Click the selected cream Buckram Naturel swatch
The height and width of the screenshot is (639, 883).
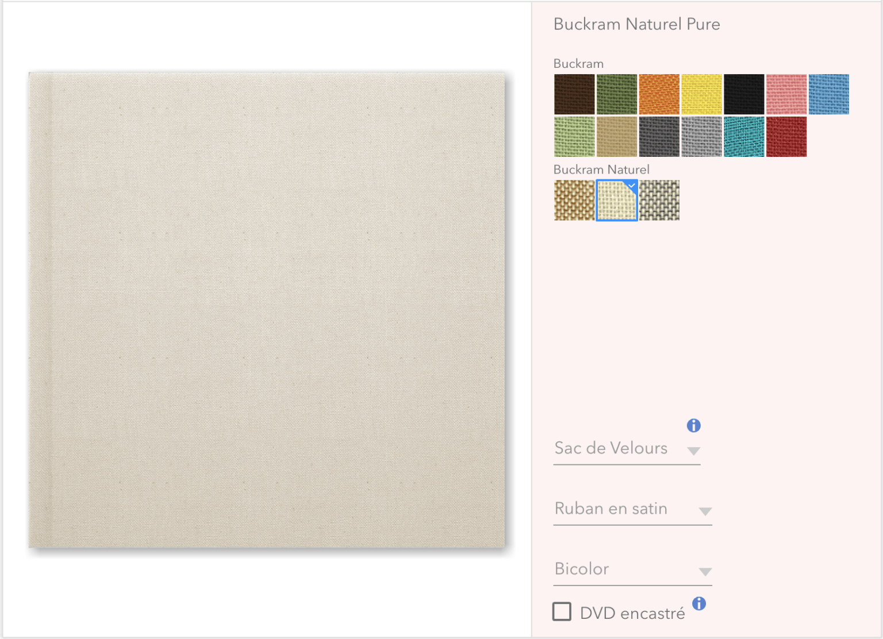(x=617, y=201)
